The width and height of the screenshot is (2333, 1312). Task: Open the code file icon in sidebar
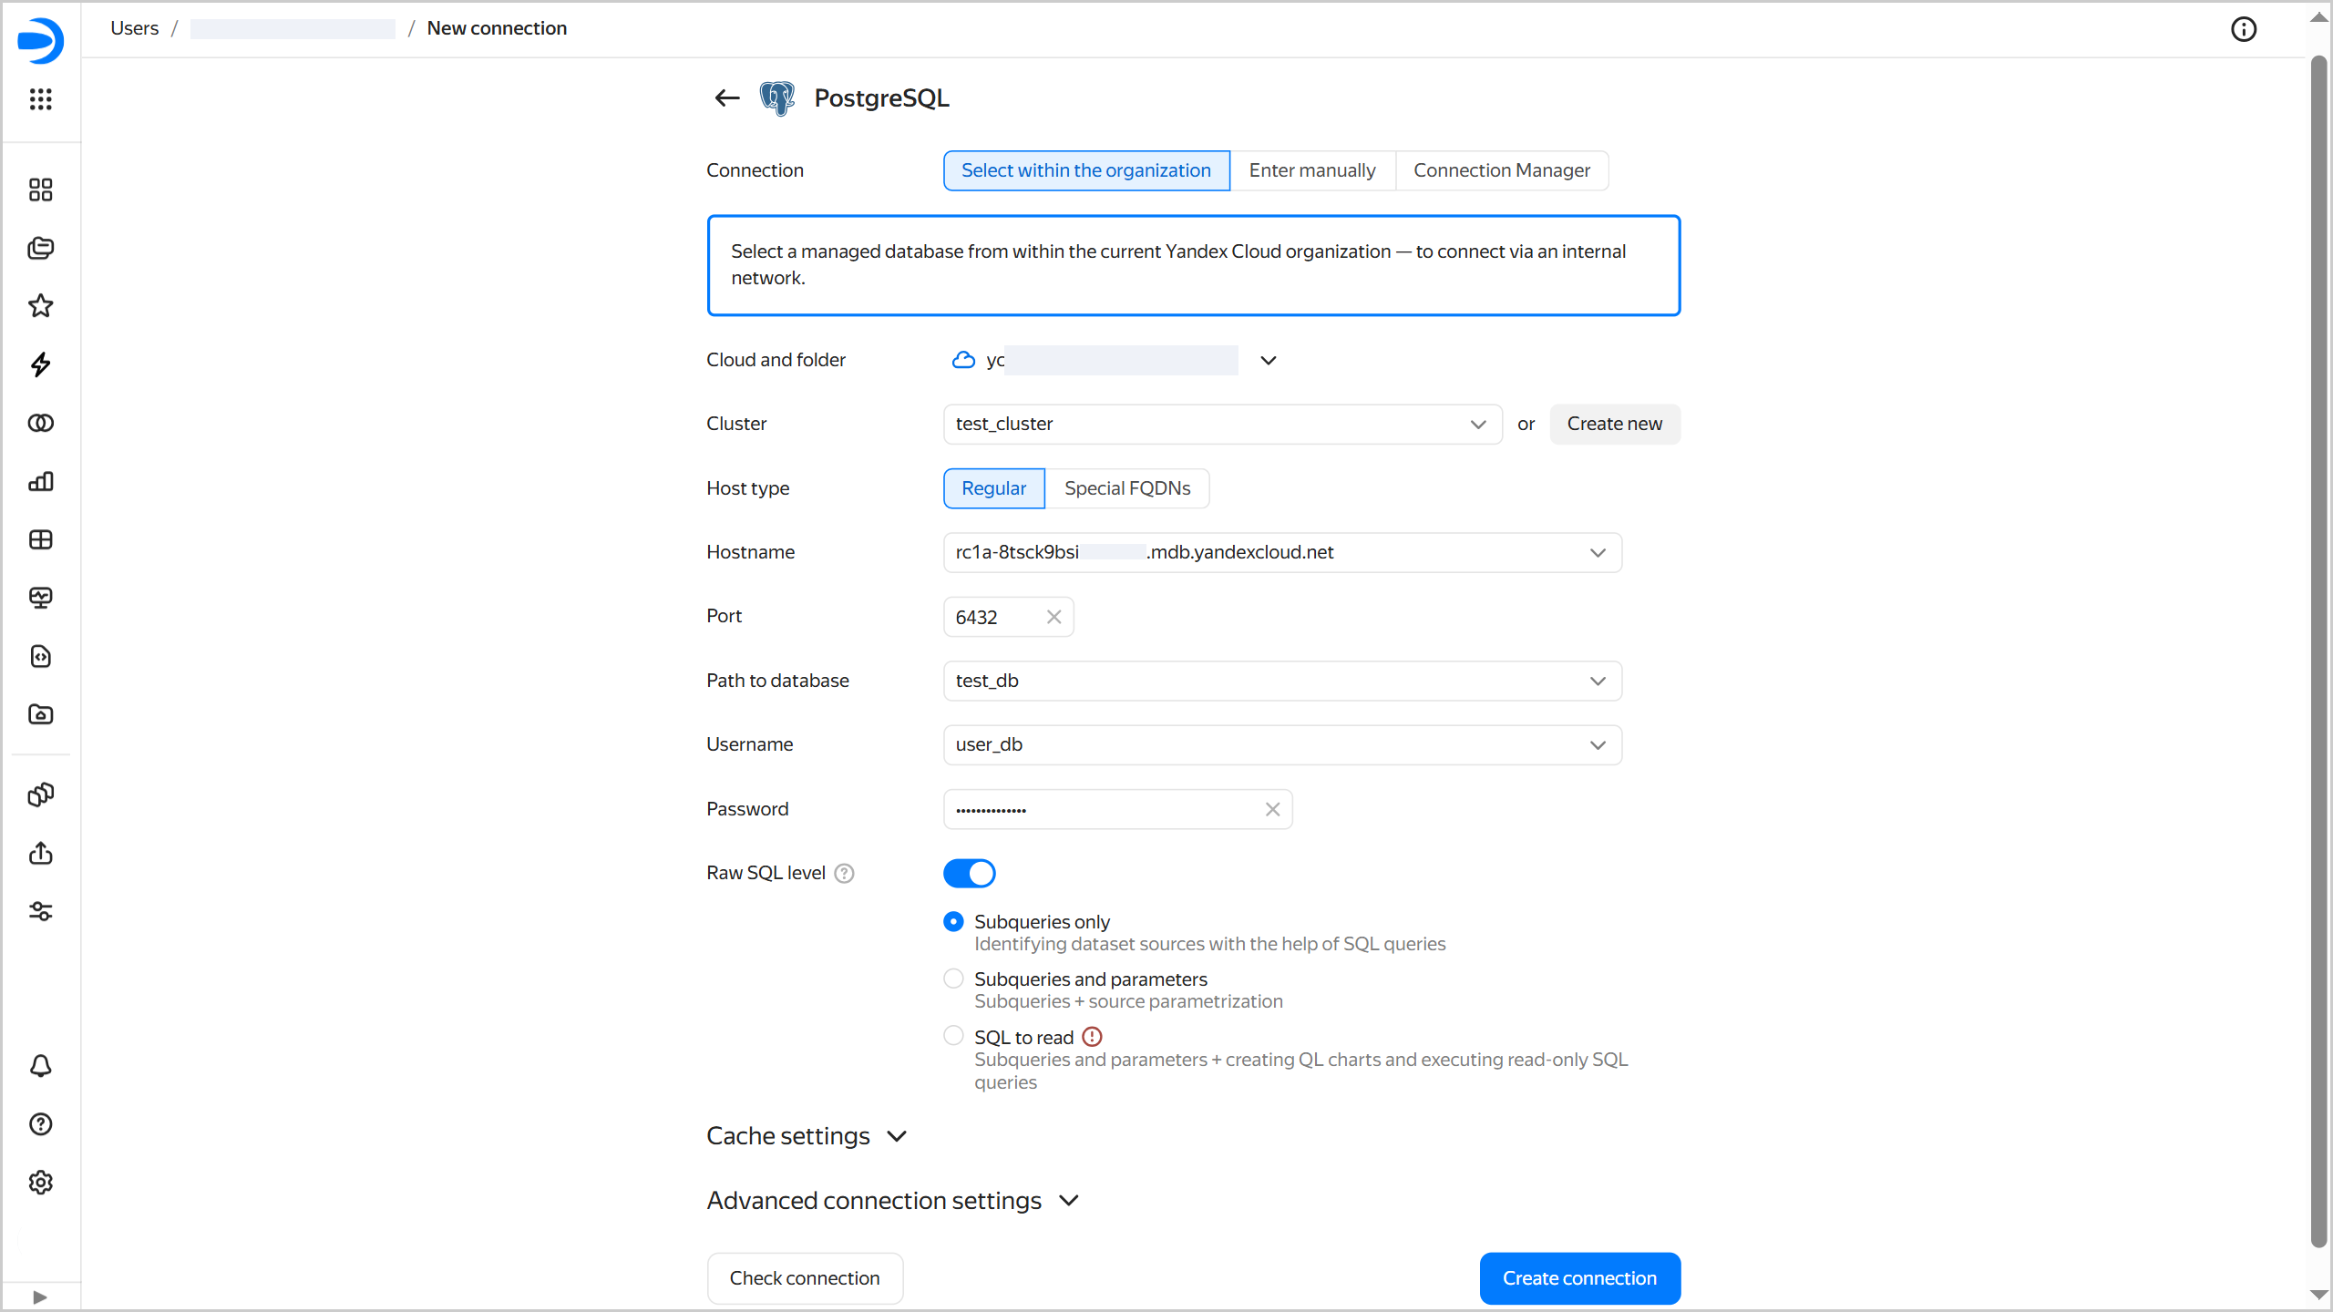coord(40,656)
